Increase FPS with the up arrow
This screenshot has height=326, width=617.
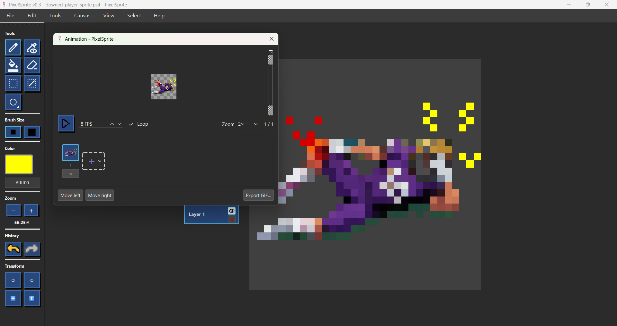click(x=112, y=124)
